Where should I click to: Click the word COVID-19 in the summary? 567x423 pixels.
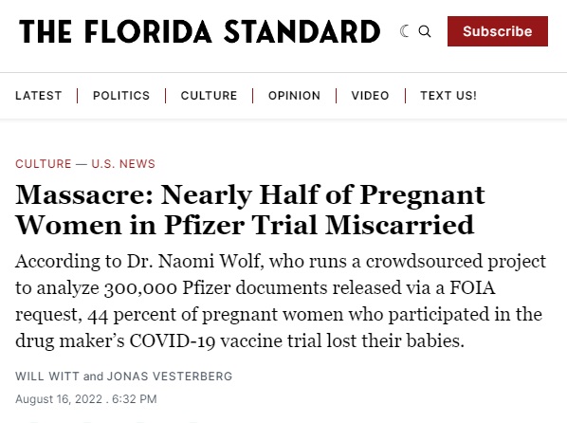[x=173, y=340]
